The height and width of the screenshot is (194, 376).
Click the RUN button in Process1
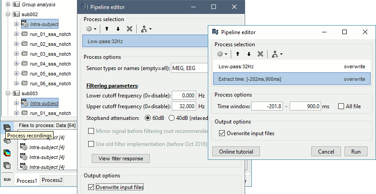[7, 180]
